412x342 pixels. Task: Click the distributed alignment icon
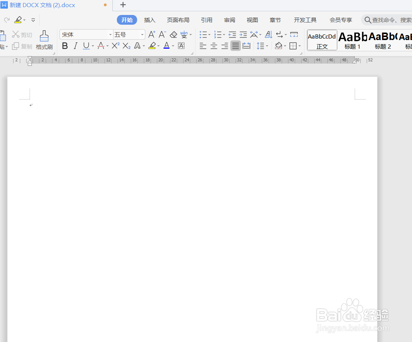tap(246, 46)
